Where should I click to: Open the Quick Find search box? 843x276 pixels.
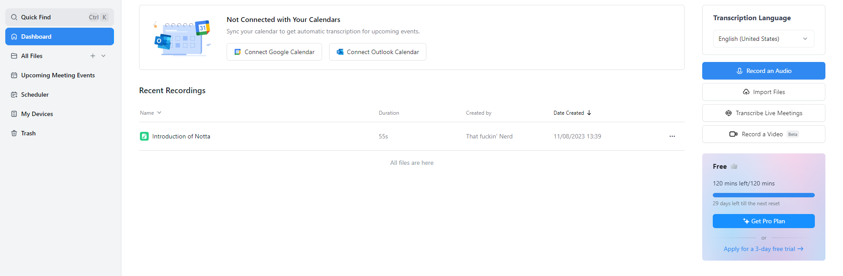[x=59, y=17]
